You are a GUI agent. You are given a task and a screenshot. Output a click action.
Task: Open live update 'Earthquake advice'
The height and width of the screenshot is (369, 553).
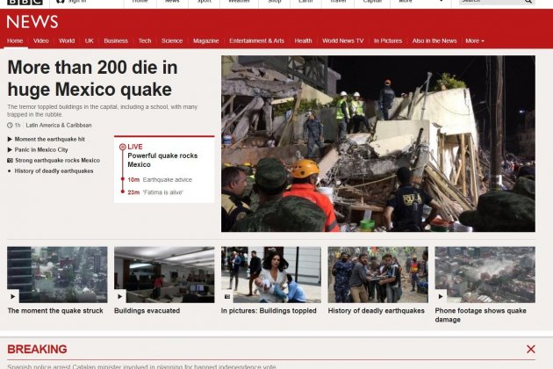(x=167, y=180)
